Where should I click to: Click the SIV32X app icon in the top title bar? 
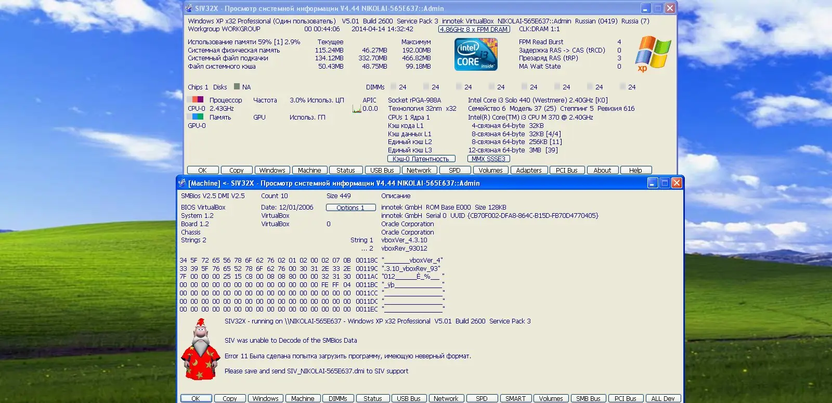[x=189, y=8]
